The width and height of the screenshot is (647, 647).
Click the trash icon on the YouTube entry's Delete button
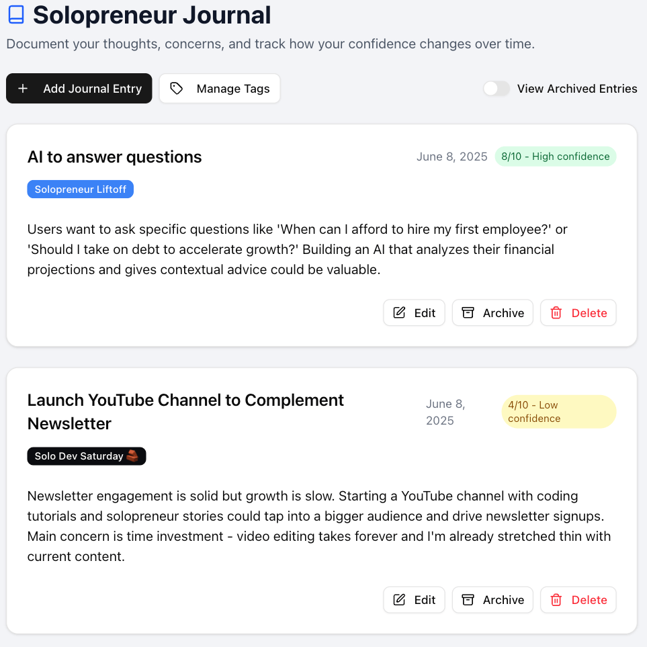557,599
